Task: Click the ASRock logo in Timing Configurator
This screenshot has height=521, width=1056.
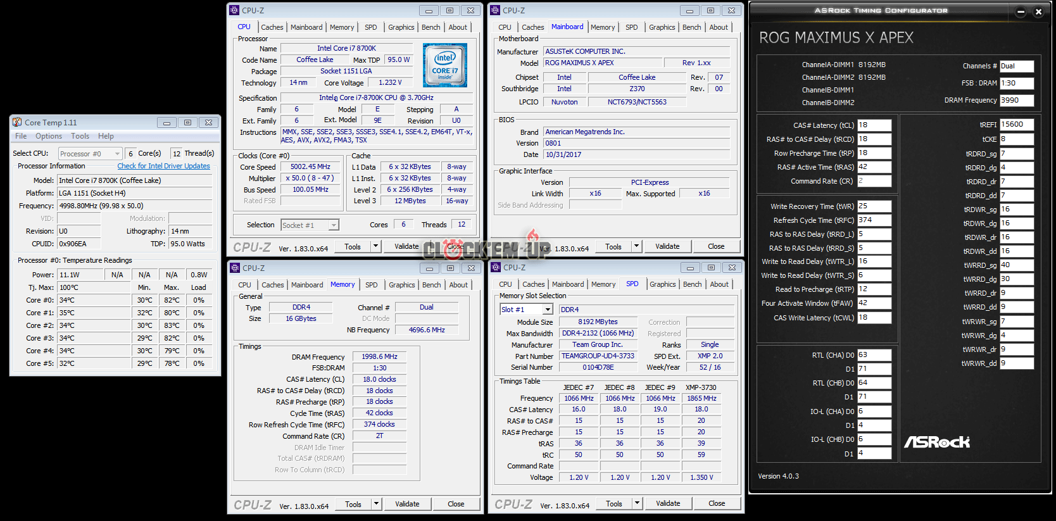Action: click(936, 442)
